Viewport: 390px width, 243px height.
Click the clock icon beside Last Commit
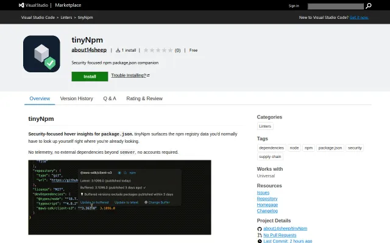point(260,241)
